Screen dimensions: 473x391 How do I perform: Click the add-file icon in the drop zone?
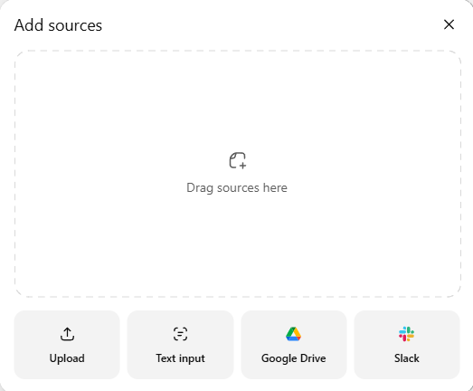coord(238,160)
